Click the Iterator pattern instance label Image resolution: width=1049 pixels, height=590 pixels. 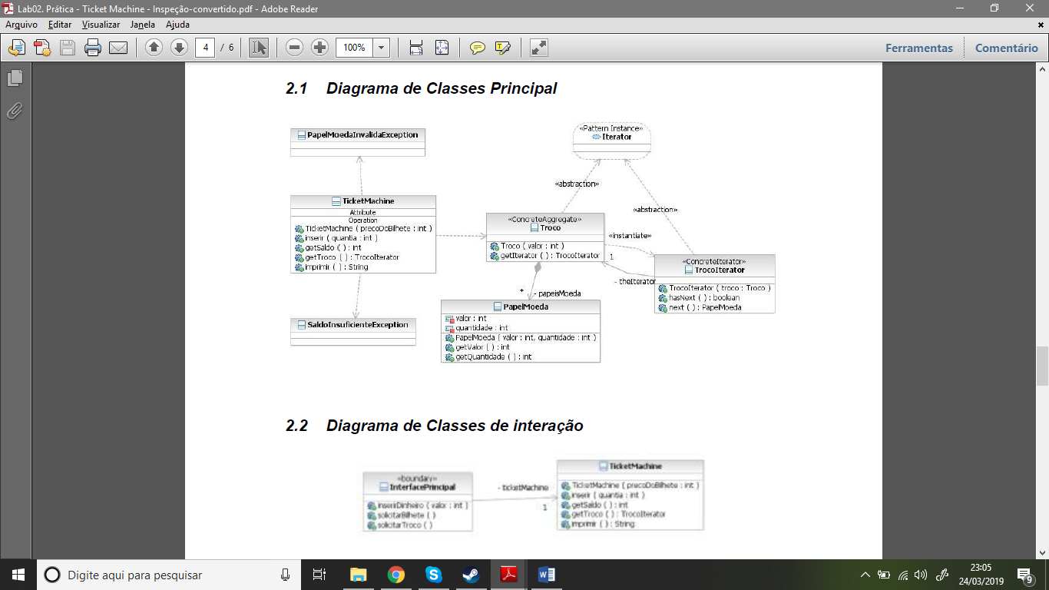(x=617, y=137)
